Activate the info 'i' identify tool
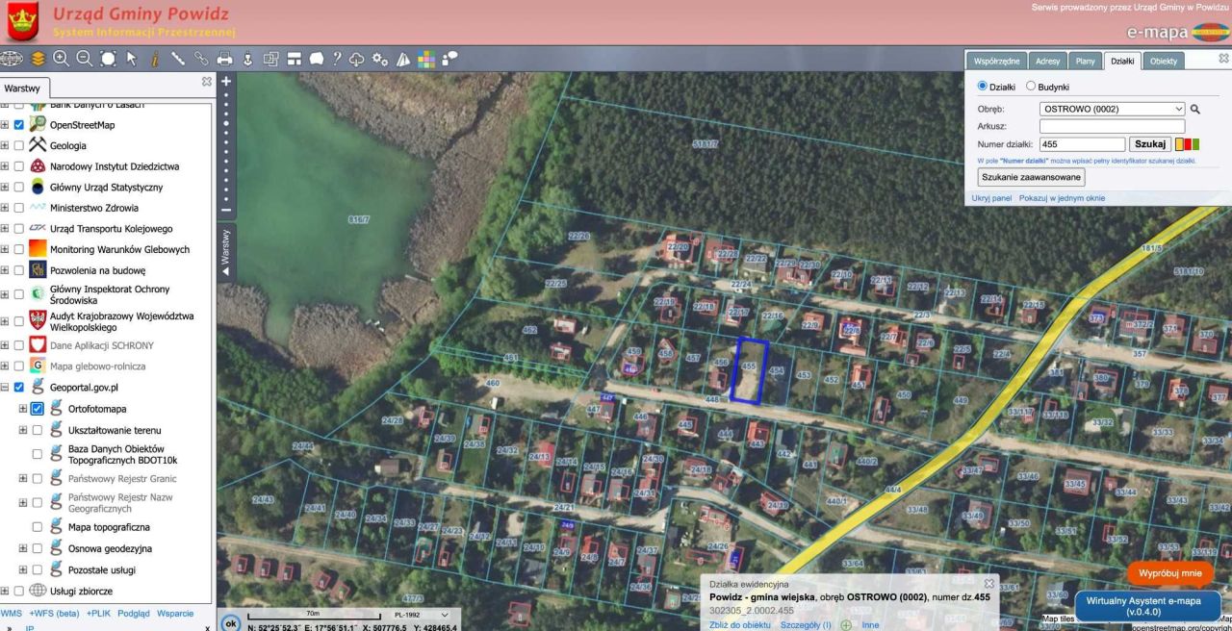This screenshot has width=1232, height=631. click(x=154, y=59)
